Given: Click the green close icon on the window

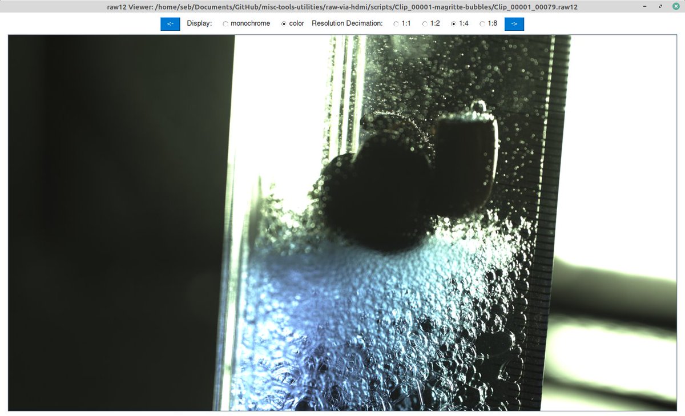Looking at the screenshot, I should 677,6.
